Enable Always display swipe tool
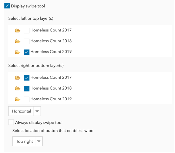This screenshot has width=175, height=153. [11, 122]
